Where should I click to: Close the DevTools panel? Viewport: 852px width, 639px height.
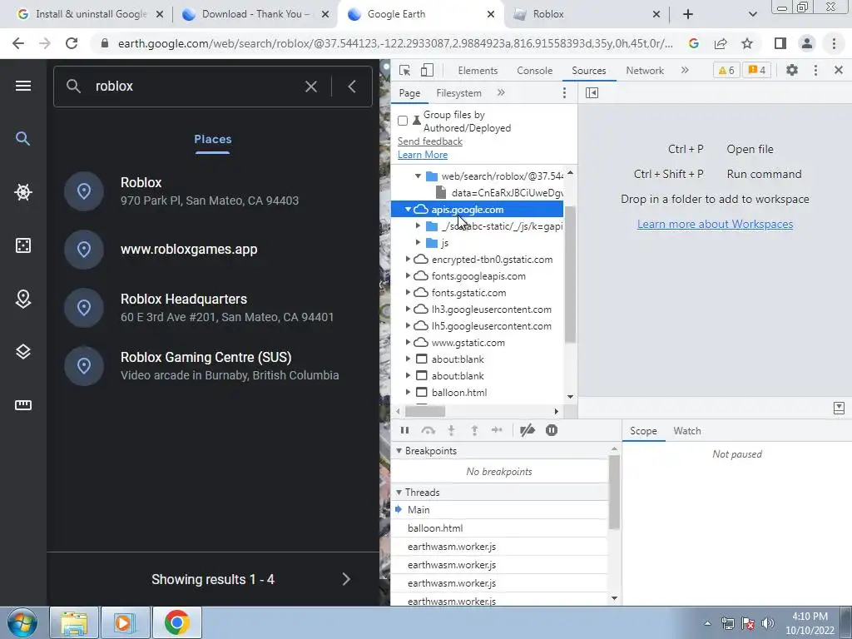(839, 70)
